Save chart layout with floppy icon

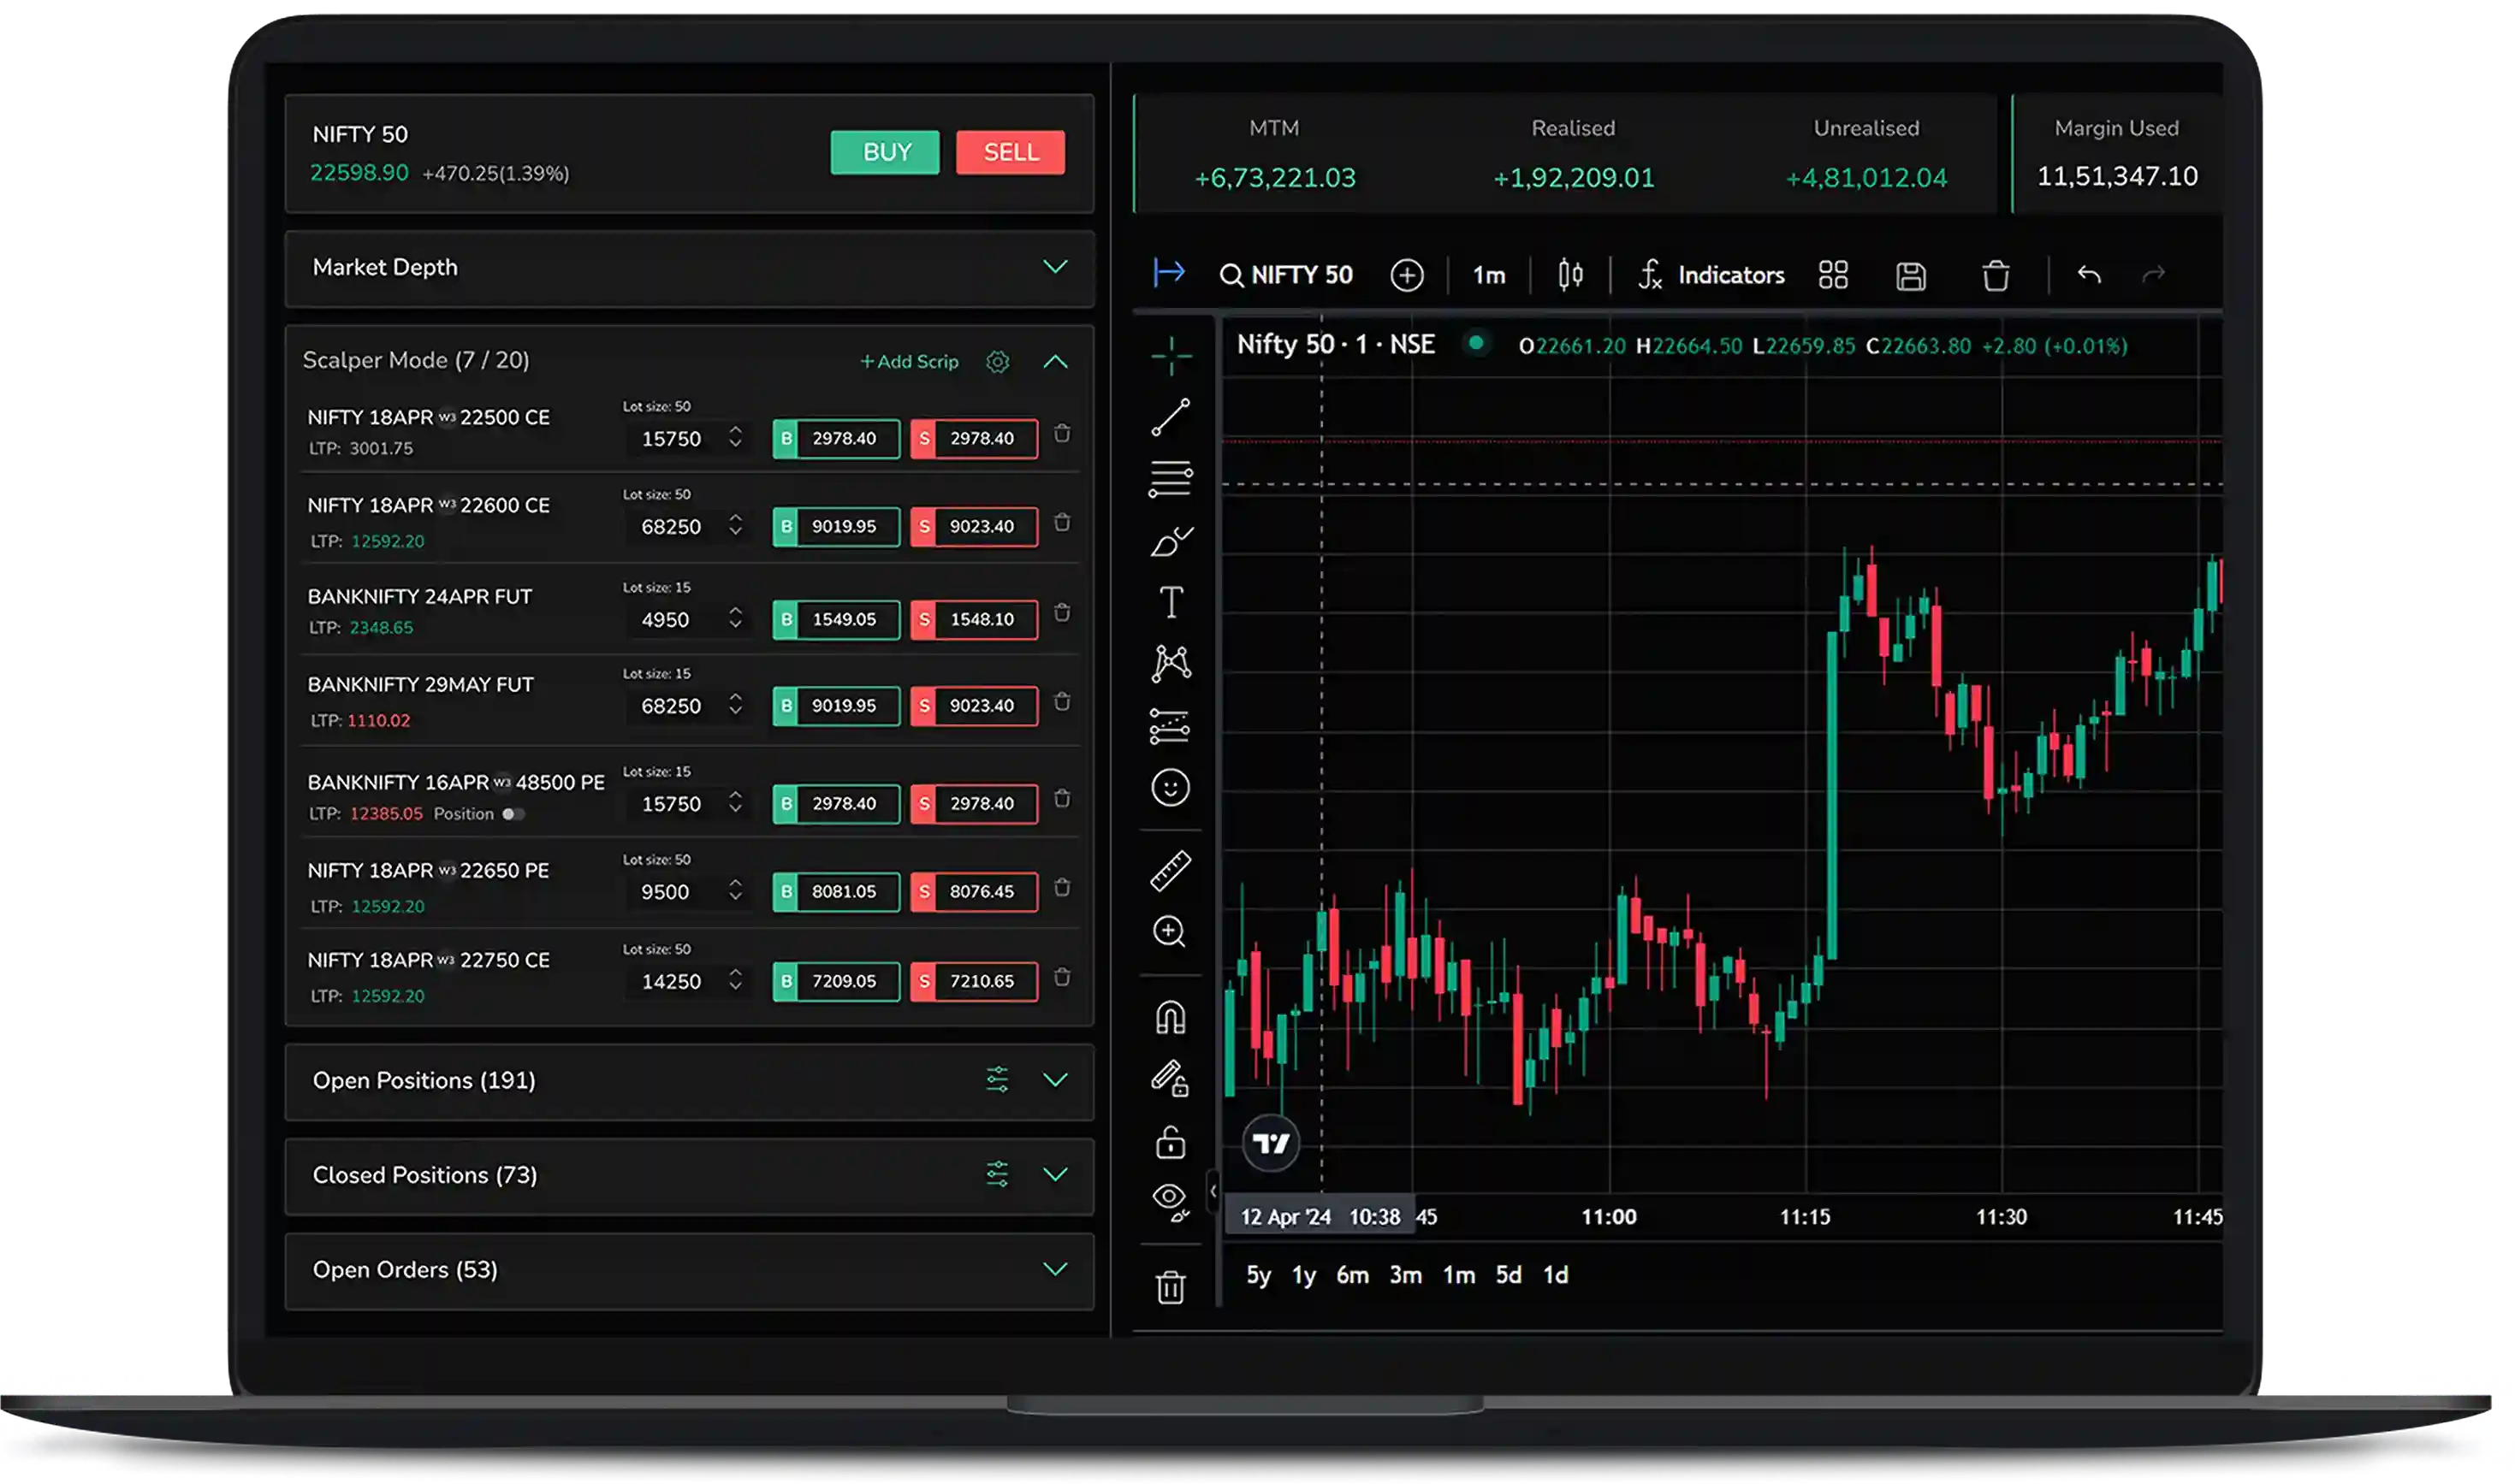coord(1911,276)
